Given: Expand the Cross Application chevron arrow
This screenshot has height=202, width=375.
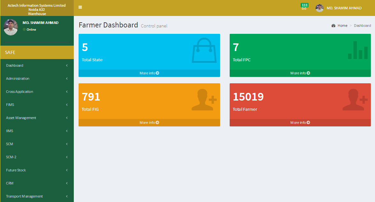Looking at the screenshot, I should (x=67, y=92).
